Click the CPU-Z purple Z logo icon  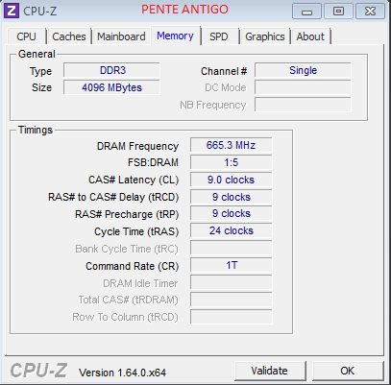pos(12,11)
